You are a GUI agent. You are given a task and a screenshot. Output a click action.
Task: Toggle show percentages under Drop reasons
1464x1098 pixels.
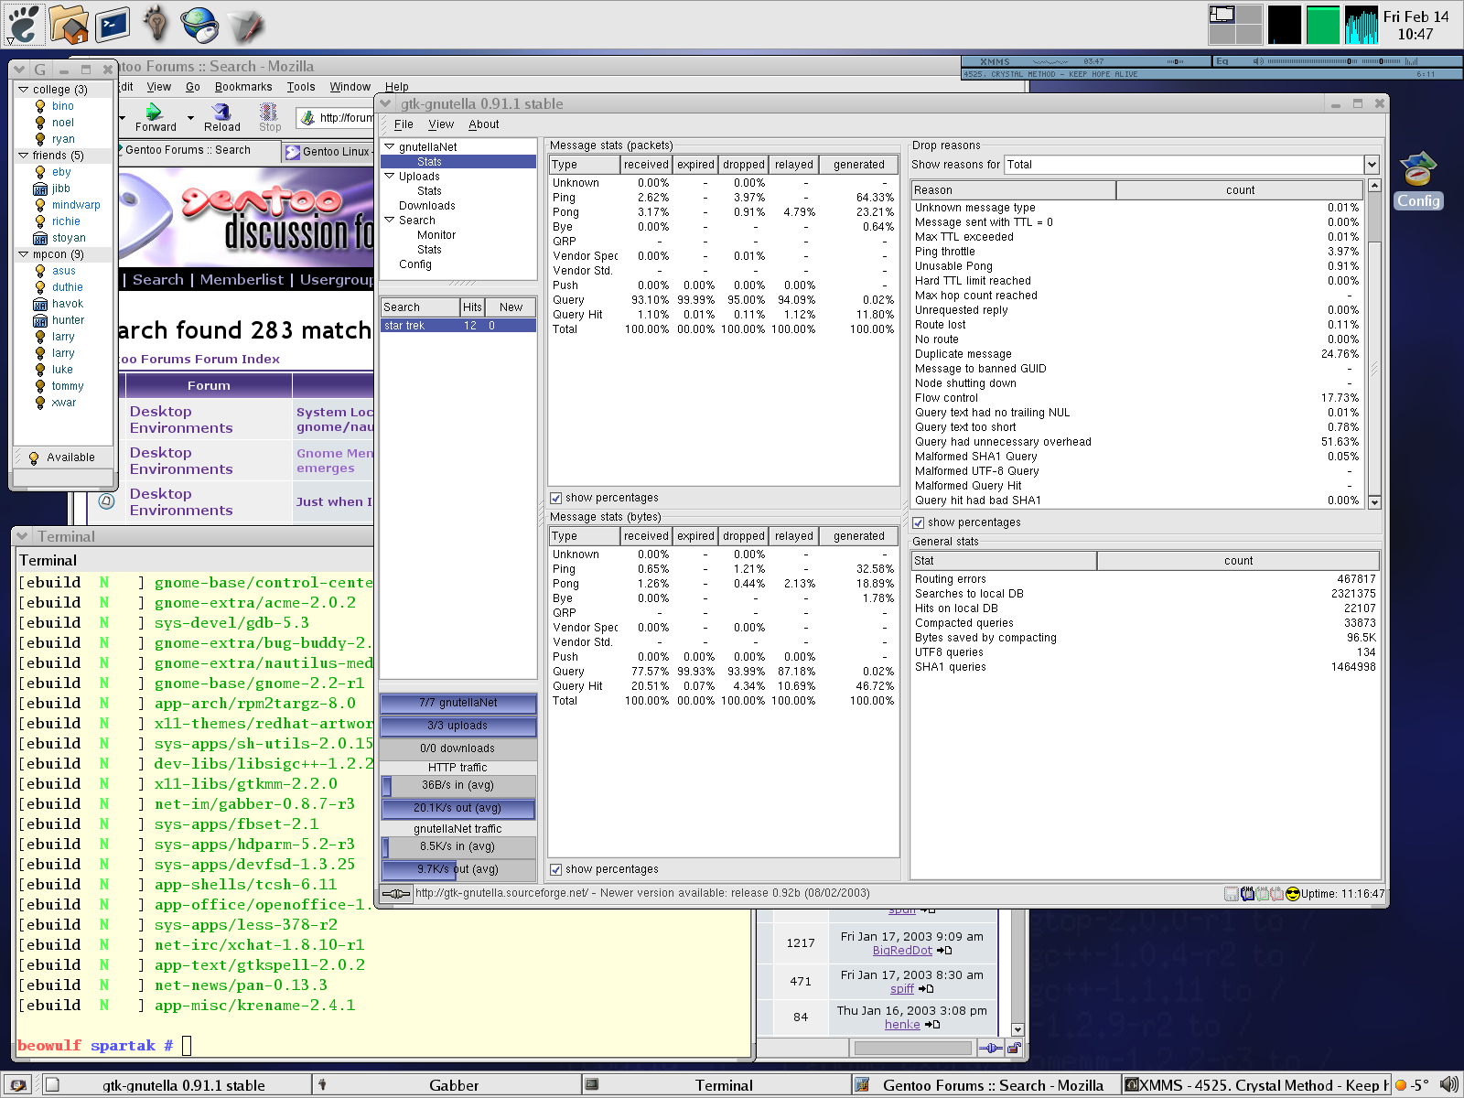(x=918, y=522)
